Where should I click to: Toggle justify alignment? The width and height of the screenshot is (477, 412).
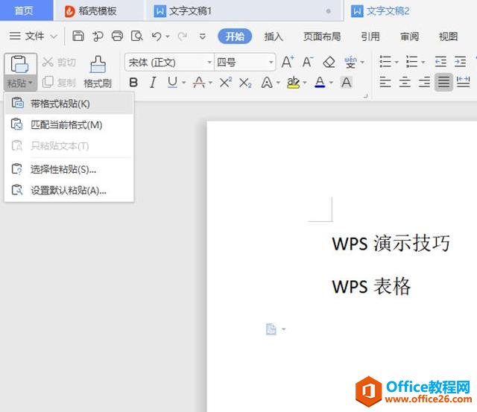[x=444, y=83]
